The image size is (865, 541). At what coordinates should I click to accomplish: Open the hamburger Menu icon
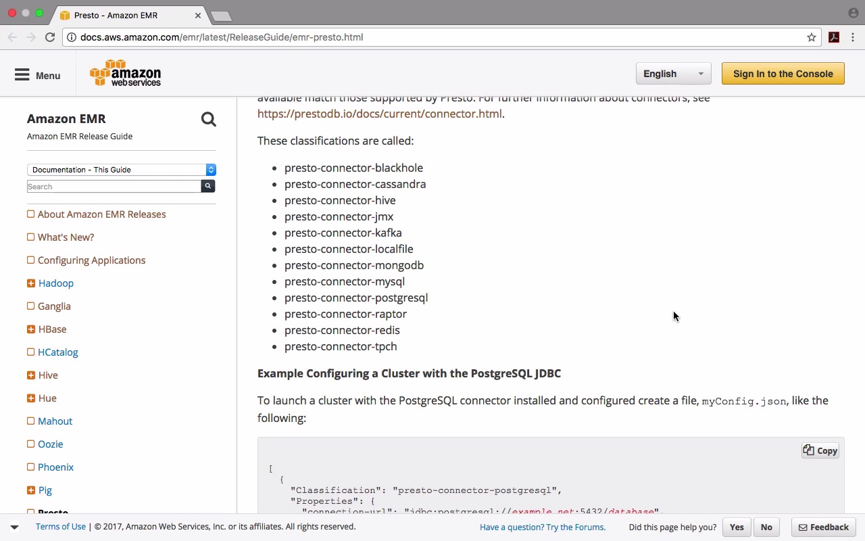coord(22,75)
